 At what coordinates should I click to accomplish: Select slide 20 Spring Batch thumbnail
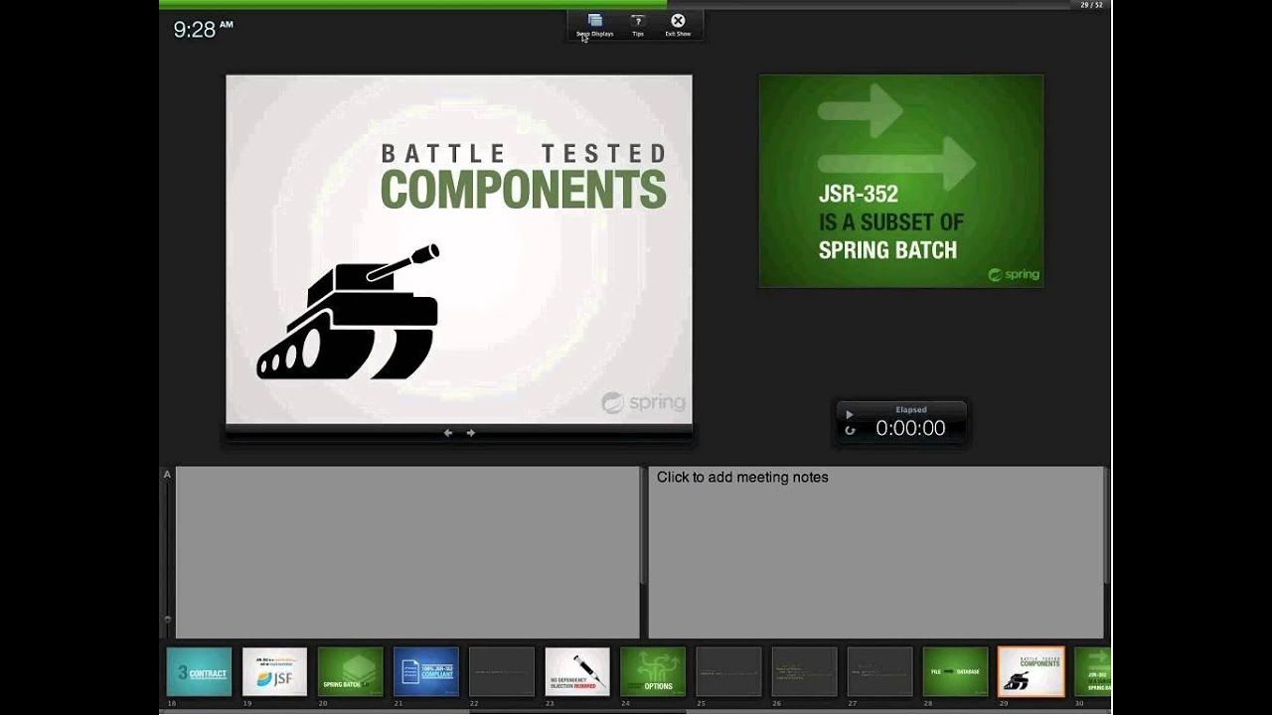[351, 671]
